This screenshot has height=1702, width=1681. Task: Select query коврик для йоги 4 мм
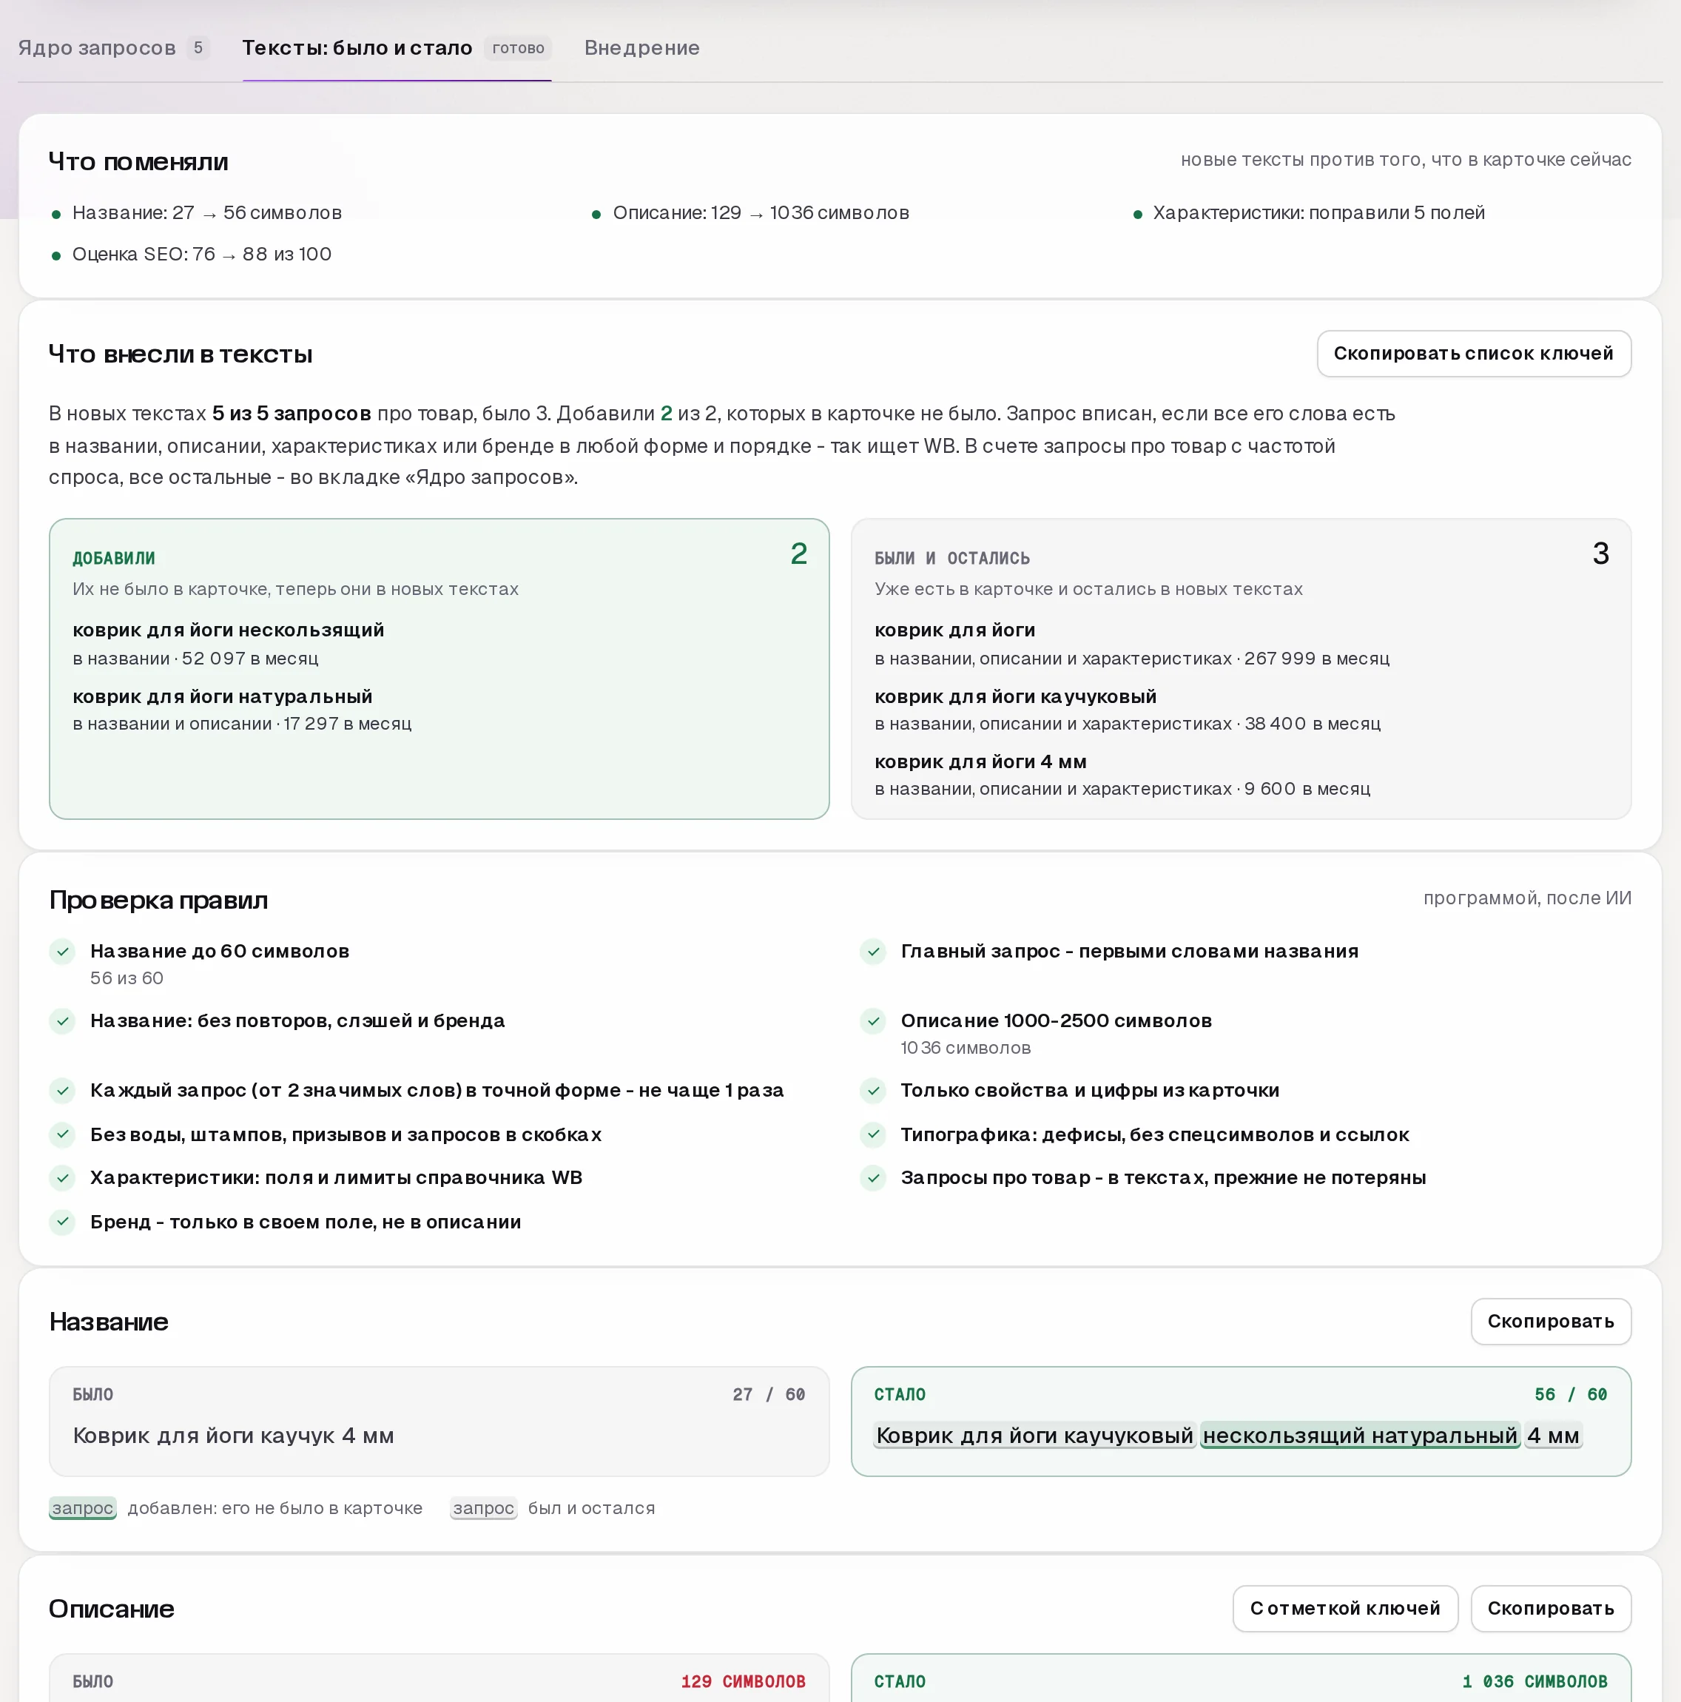pyautogui.click(x=980, y=762)
